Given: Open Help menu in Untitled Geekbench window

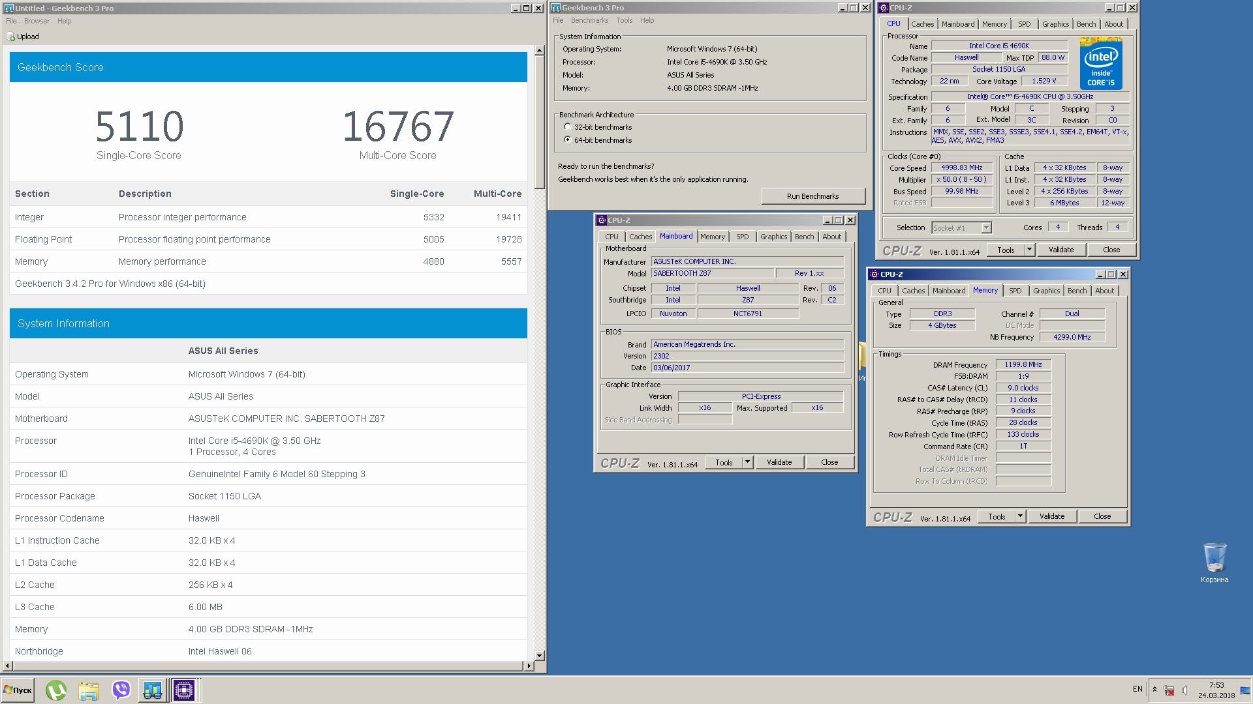Looking at the screenshot, I should click(64, 21).
